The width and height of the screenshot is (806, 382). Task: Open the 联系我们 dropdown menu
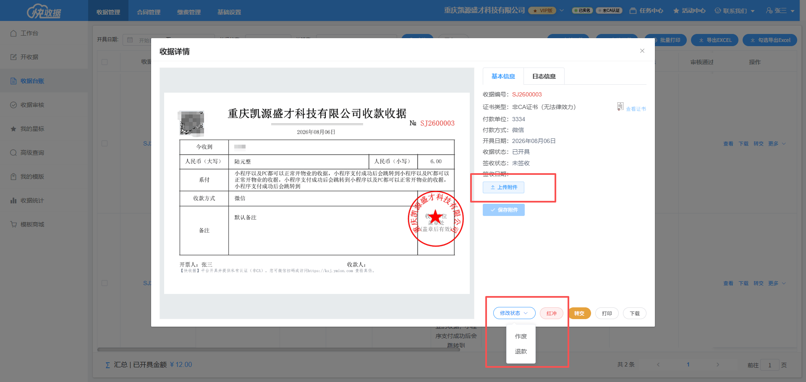click(735, 10)
